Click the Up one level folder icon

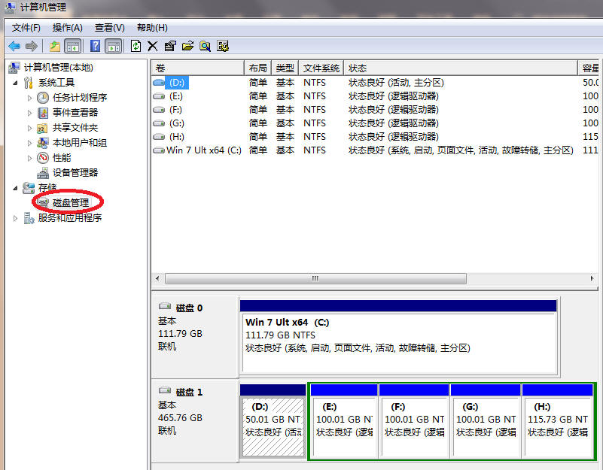[x=55, y=46]
